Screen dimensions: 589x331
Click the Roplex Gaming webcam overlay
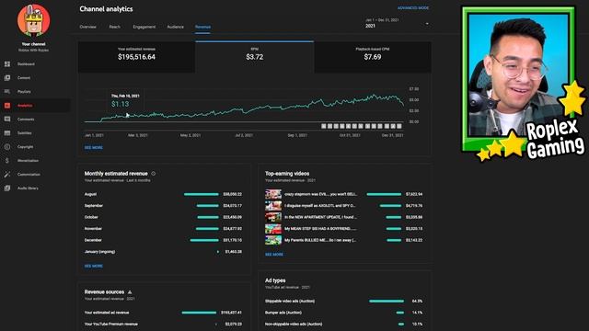pyautogui.click(x=523, y=83)
